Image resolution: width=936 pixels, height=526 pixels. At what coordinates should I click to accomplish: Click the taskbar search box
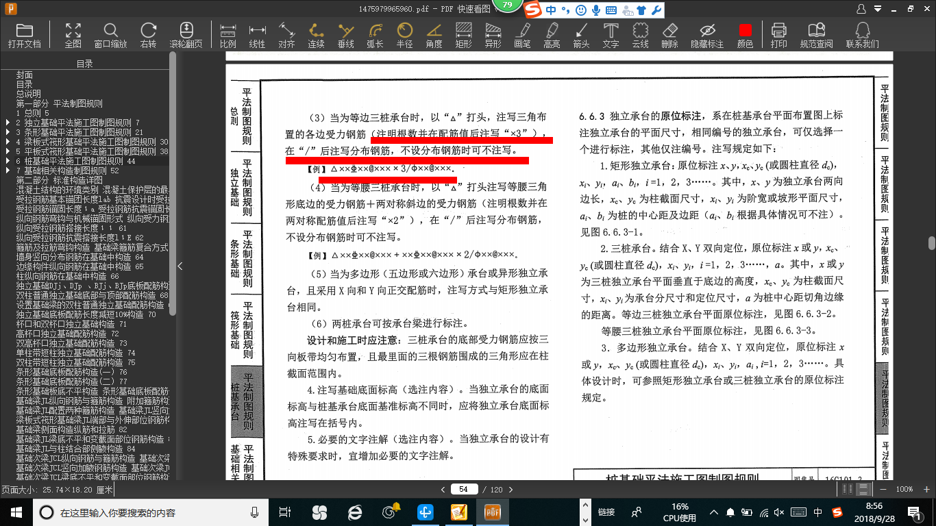click(x=151, y=512)
